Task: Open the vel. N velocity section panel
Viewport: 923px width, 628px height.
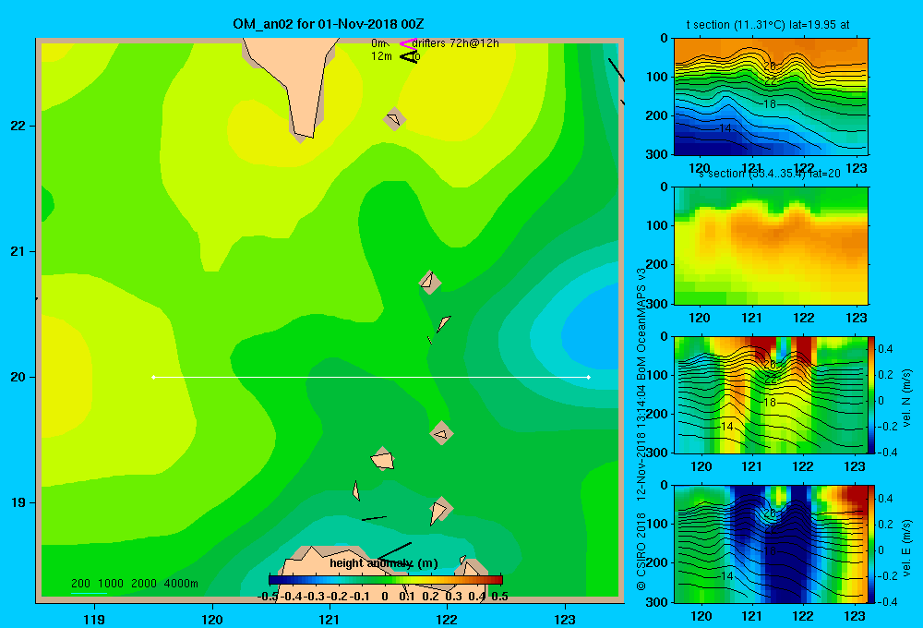Action: click(x=771, y=394)
